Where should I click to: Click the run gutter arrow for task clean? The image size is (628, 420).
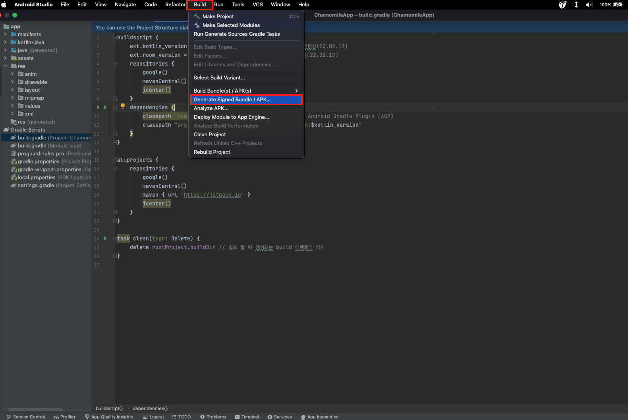pos(105,238)
